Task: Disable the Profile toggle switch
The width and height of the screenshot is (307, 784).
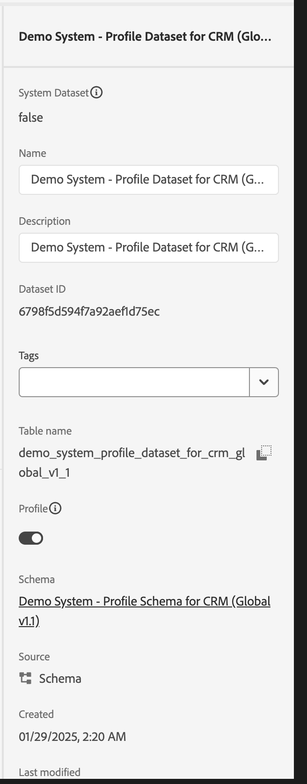Action: pyautogui.click(x=31, y=538)
